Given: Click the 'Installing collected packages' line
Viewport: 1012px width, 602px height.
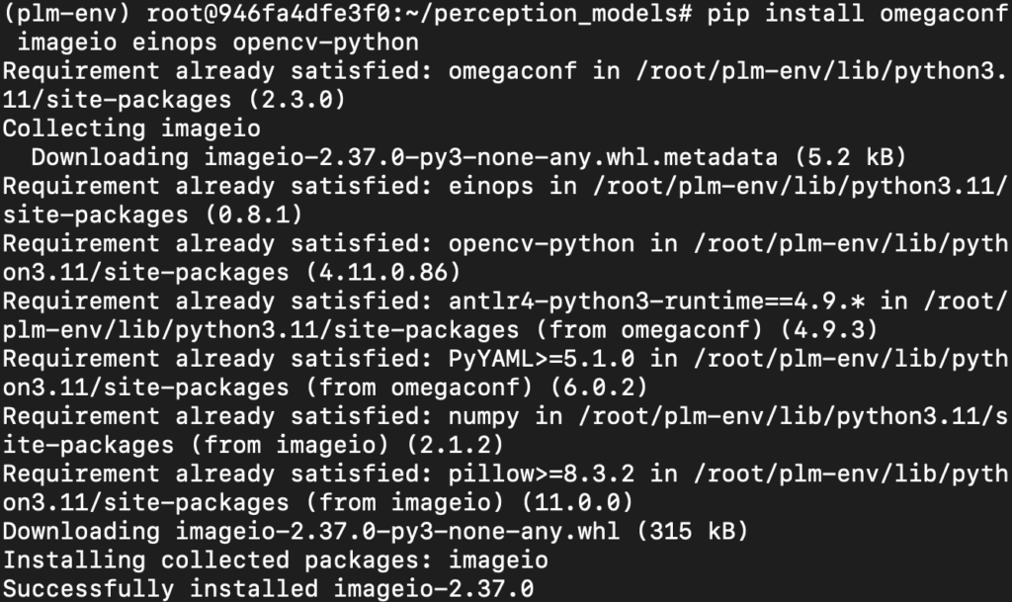Looking at the screenshot, I should pyautogui.click(x=276, y=560).
